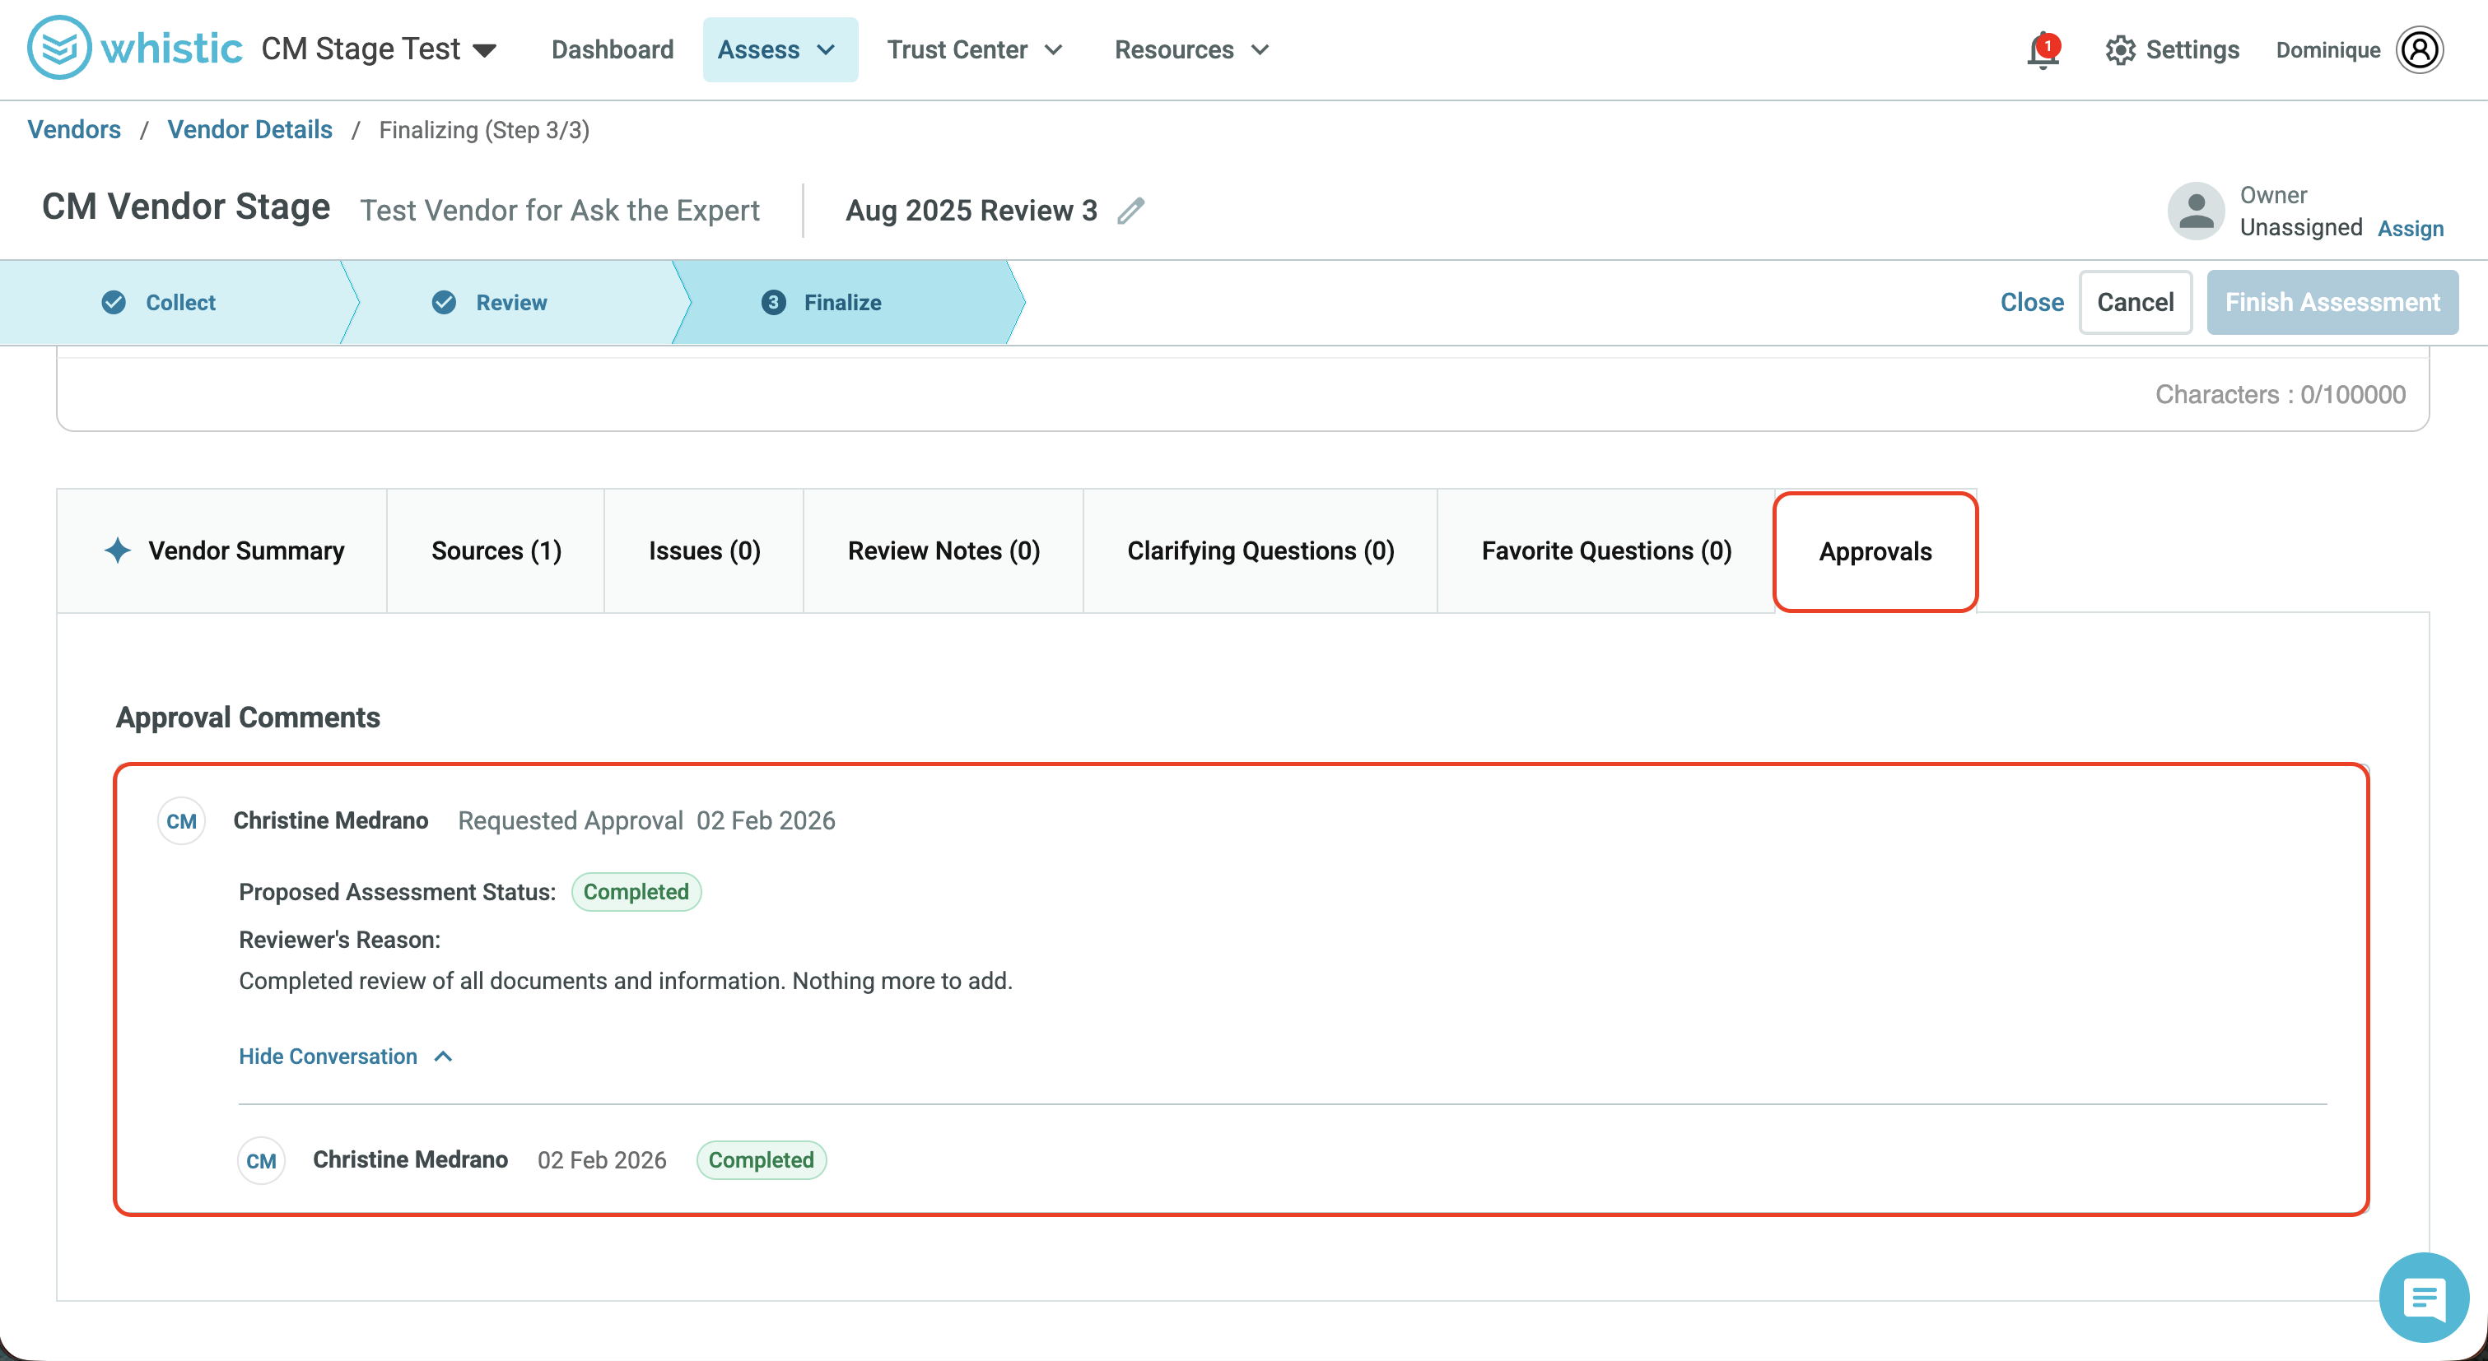Go to the Collect step
This screenshot has height=1361, width=2488.
(179, 302)
